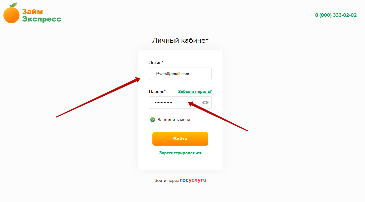Click the green Экспресс logo word
The height and width of the screenshot is (202, 365).
[x=42, y=19]
